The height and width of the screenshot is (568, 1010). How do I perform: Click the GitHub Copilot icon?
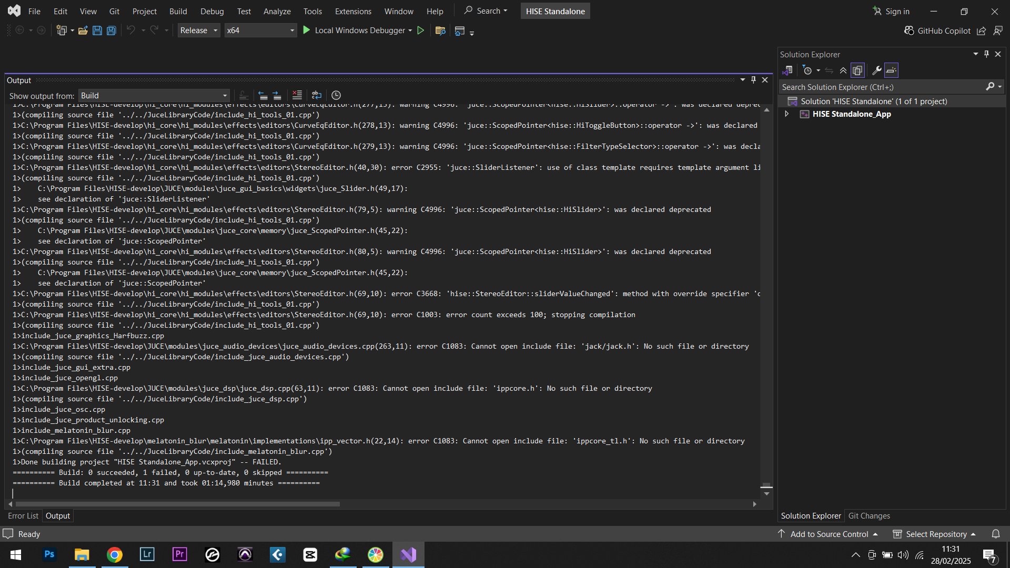coord(909,31)
